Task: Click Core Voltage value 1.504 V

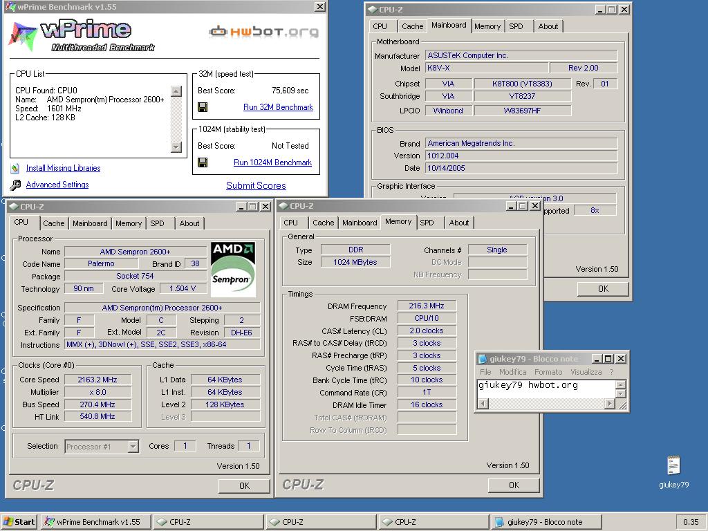Action: 183,288
